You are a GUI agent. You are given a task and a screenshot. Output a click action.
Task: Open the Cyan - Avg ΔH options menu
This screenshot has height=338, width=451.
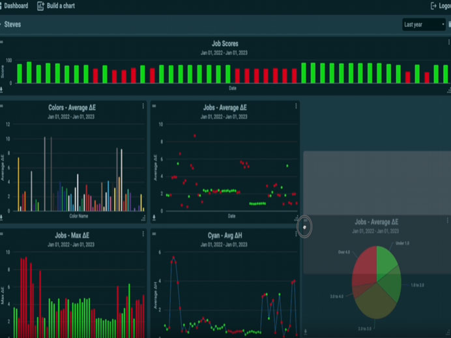296,234
